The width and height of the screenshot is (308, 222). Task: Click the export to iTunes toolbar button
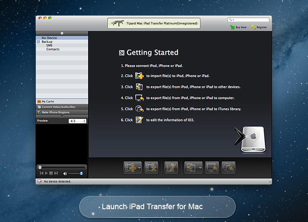click(228, 168)
